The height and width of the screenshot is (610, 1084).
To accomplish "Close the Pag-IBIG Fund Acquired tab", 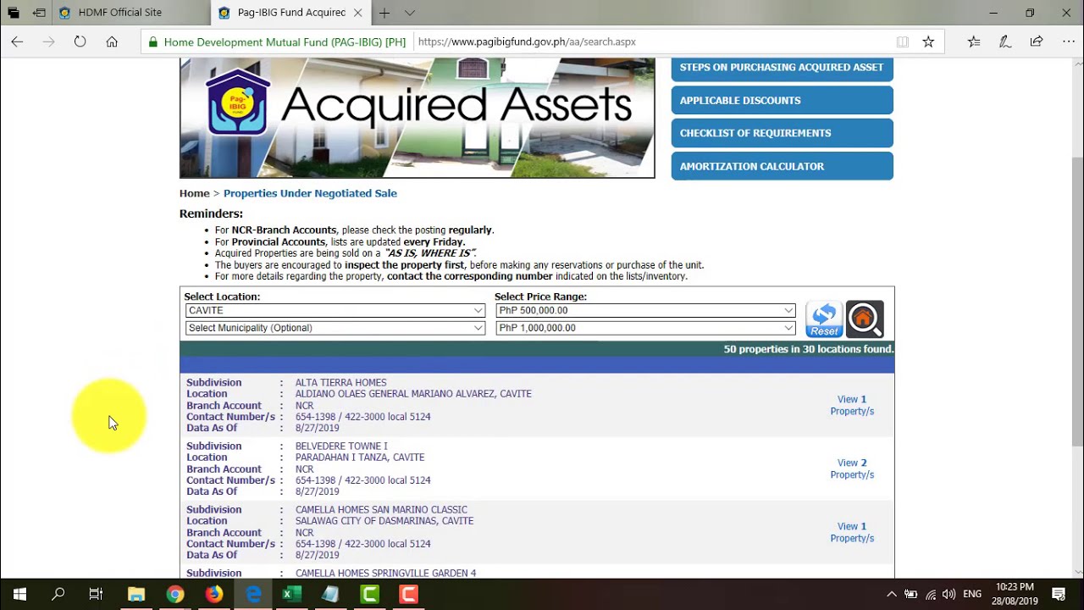I will [x=358, y=13].
